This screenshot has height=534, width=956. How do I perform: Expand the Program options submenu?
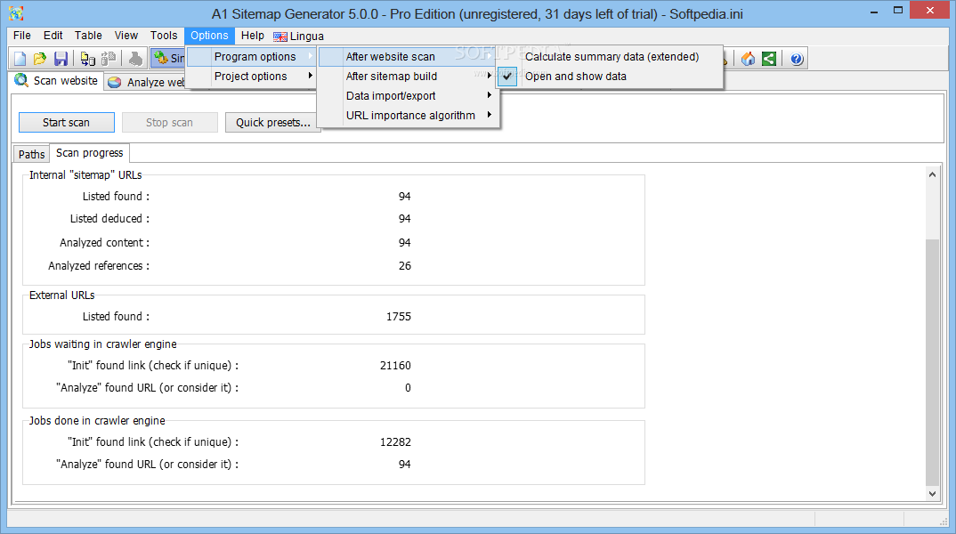pyautogui.click(x=251, y=57)
